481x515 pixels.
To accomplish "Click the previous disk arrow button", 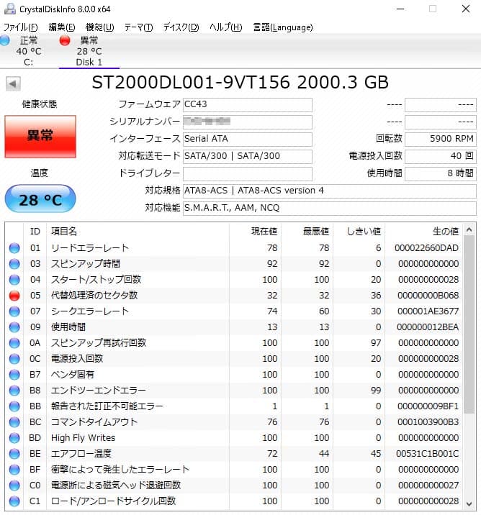I will (x=13, y=84).
